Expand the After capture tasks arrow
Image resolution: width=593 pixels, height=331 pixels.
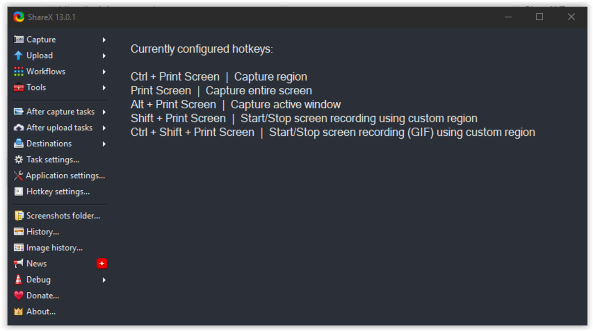pyautogui.click(x=104, y=112)
